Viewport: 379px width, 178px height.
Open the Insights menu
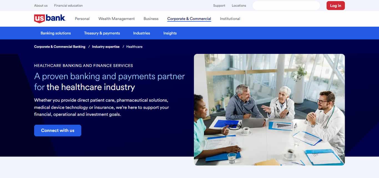pyautogui.click(x=170, y=33)
